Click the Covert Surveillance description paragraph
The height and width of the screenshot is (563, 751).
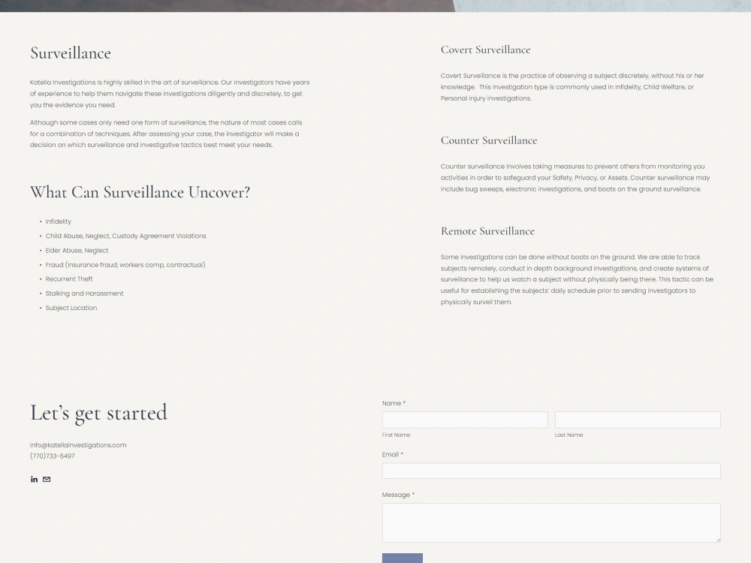tap(572, 86)
